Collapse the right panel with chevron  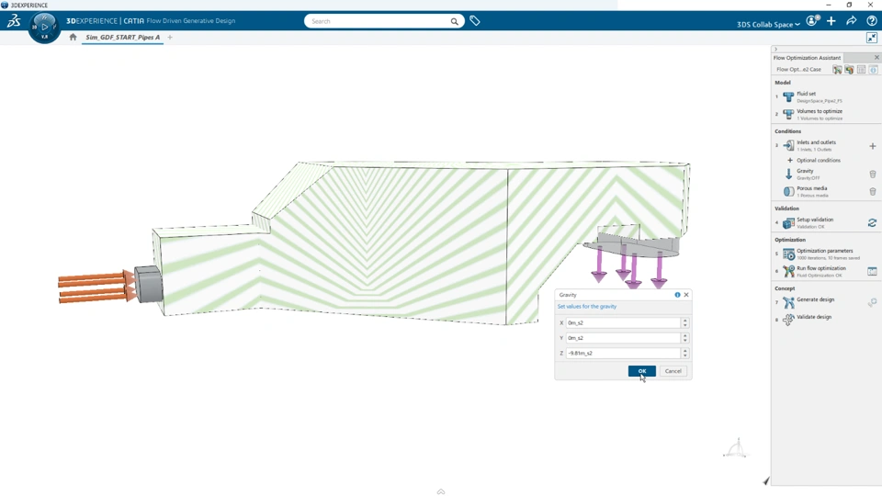point(775,49)
